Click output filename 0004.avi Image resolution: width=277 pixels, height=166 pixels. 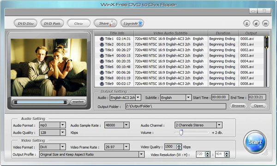point(247,61)
